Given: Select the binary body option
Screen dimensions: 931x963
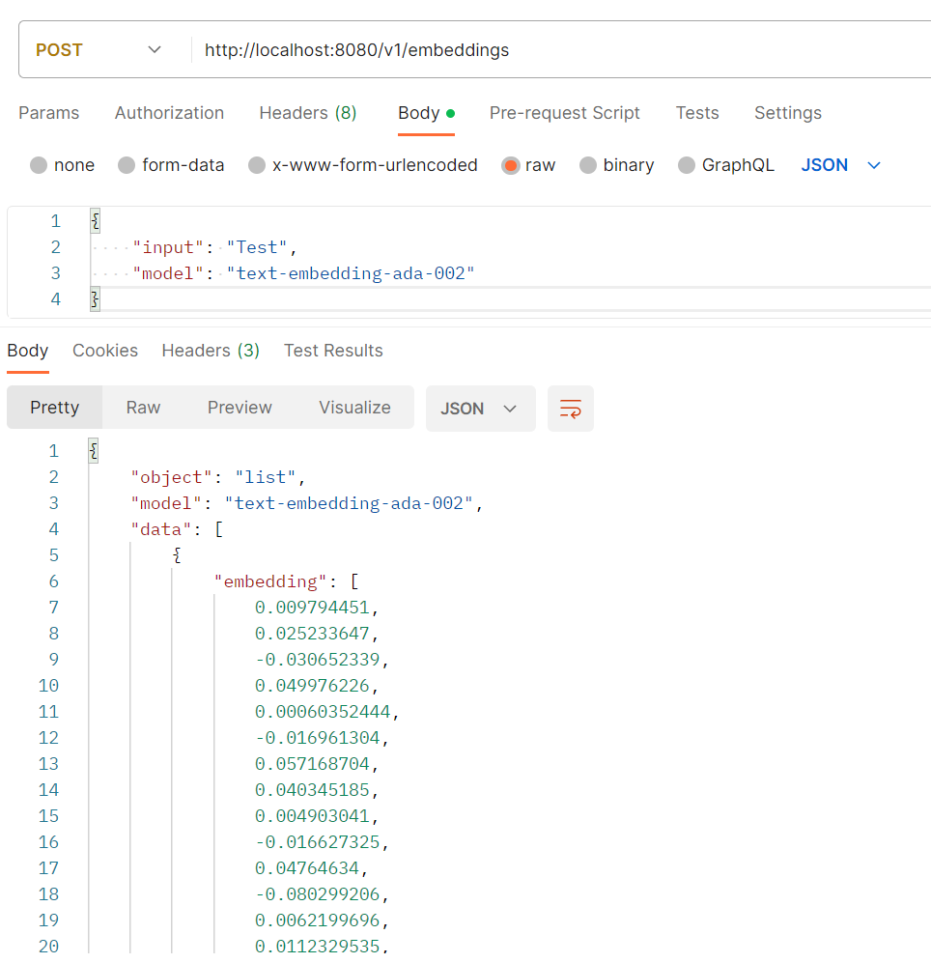Looking at the screenshot, I should tap(588, 165).
